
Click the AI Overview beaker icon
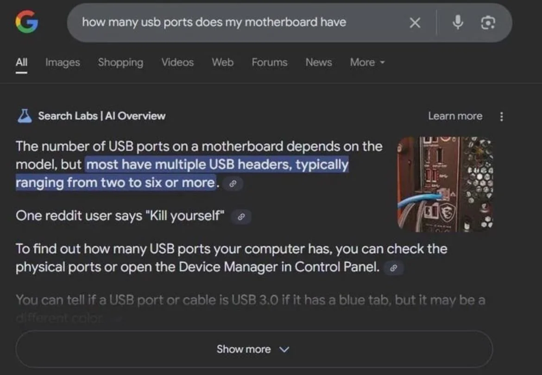point(25,116)
